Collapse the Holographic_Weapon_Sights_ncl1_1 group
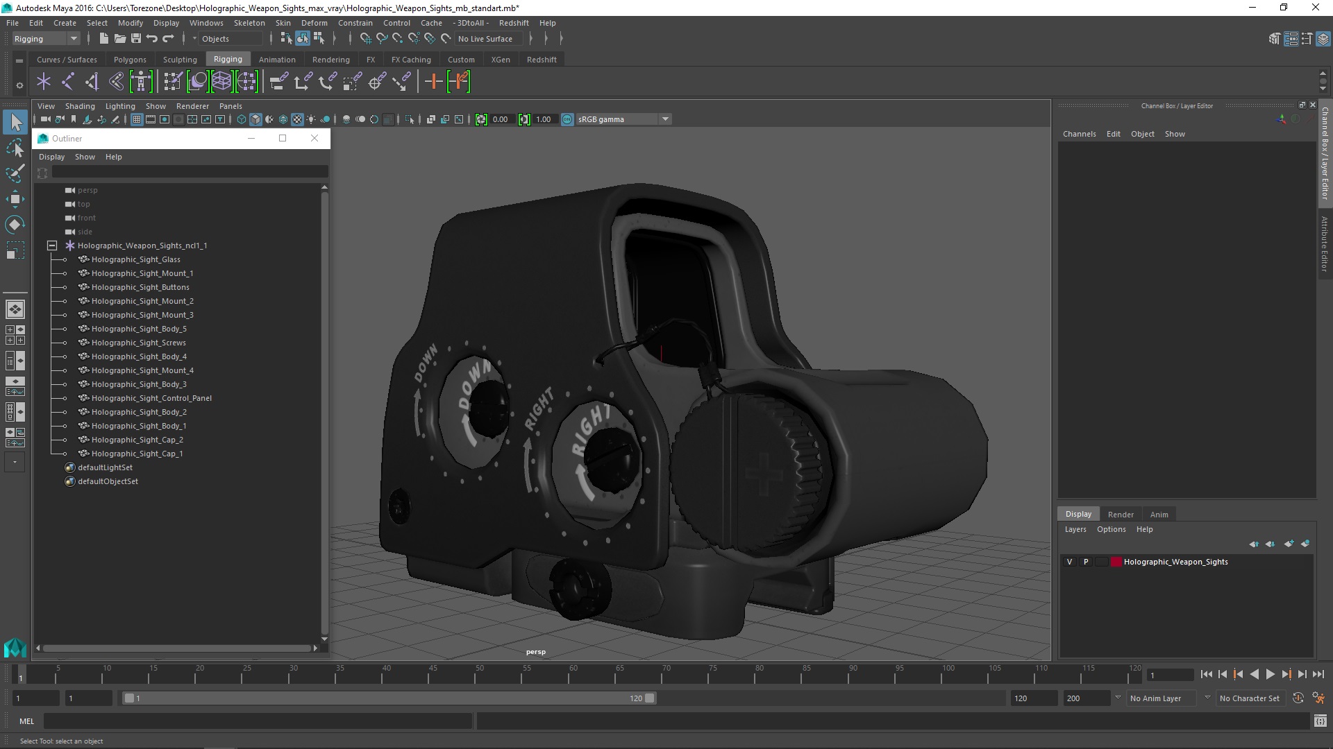 tap(52, 246)
